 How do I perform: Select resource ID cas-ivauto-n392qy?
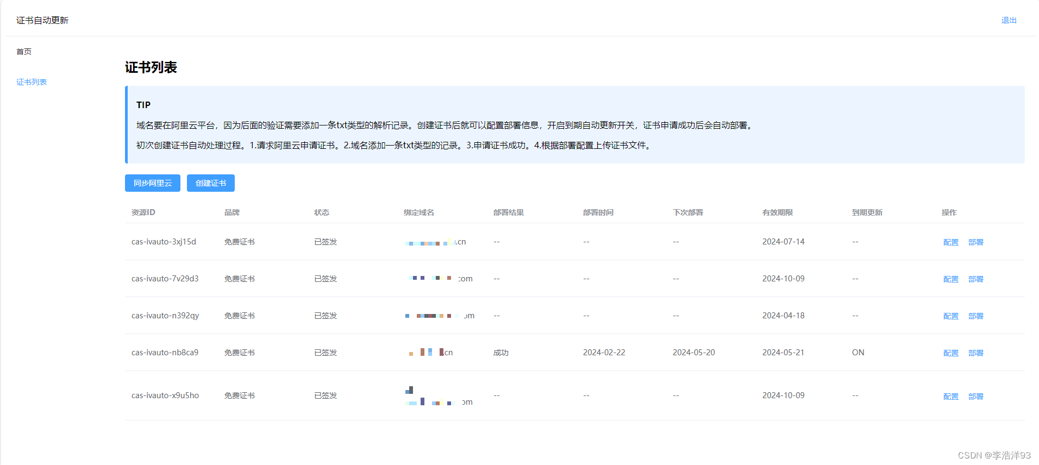(165, 316)
